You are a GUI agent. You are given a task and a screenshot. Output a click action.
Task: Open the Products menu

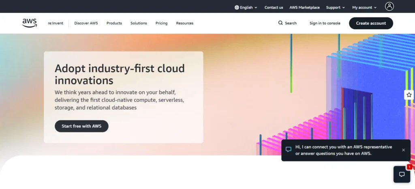point(114,23)
